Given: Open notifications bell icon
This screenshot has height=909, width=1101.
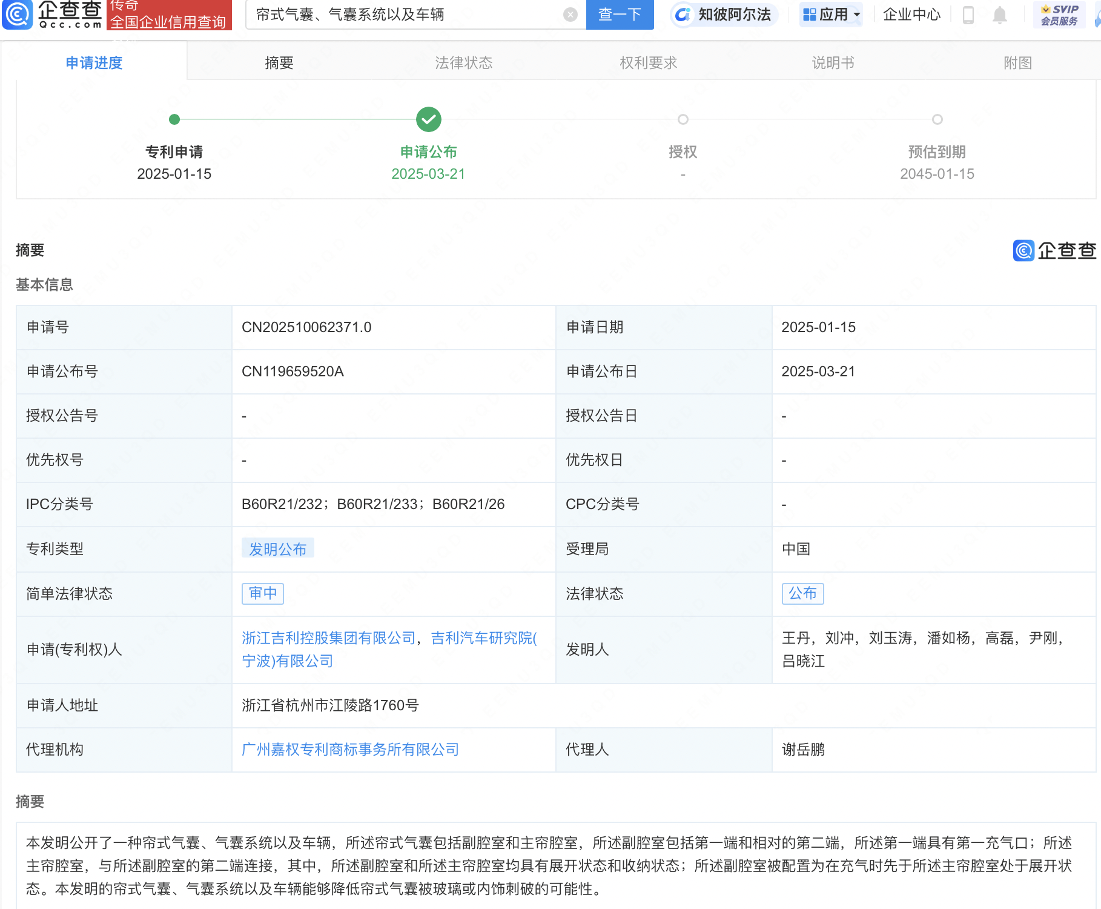Looking at the screenshot, I should [1000, 15].
